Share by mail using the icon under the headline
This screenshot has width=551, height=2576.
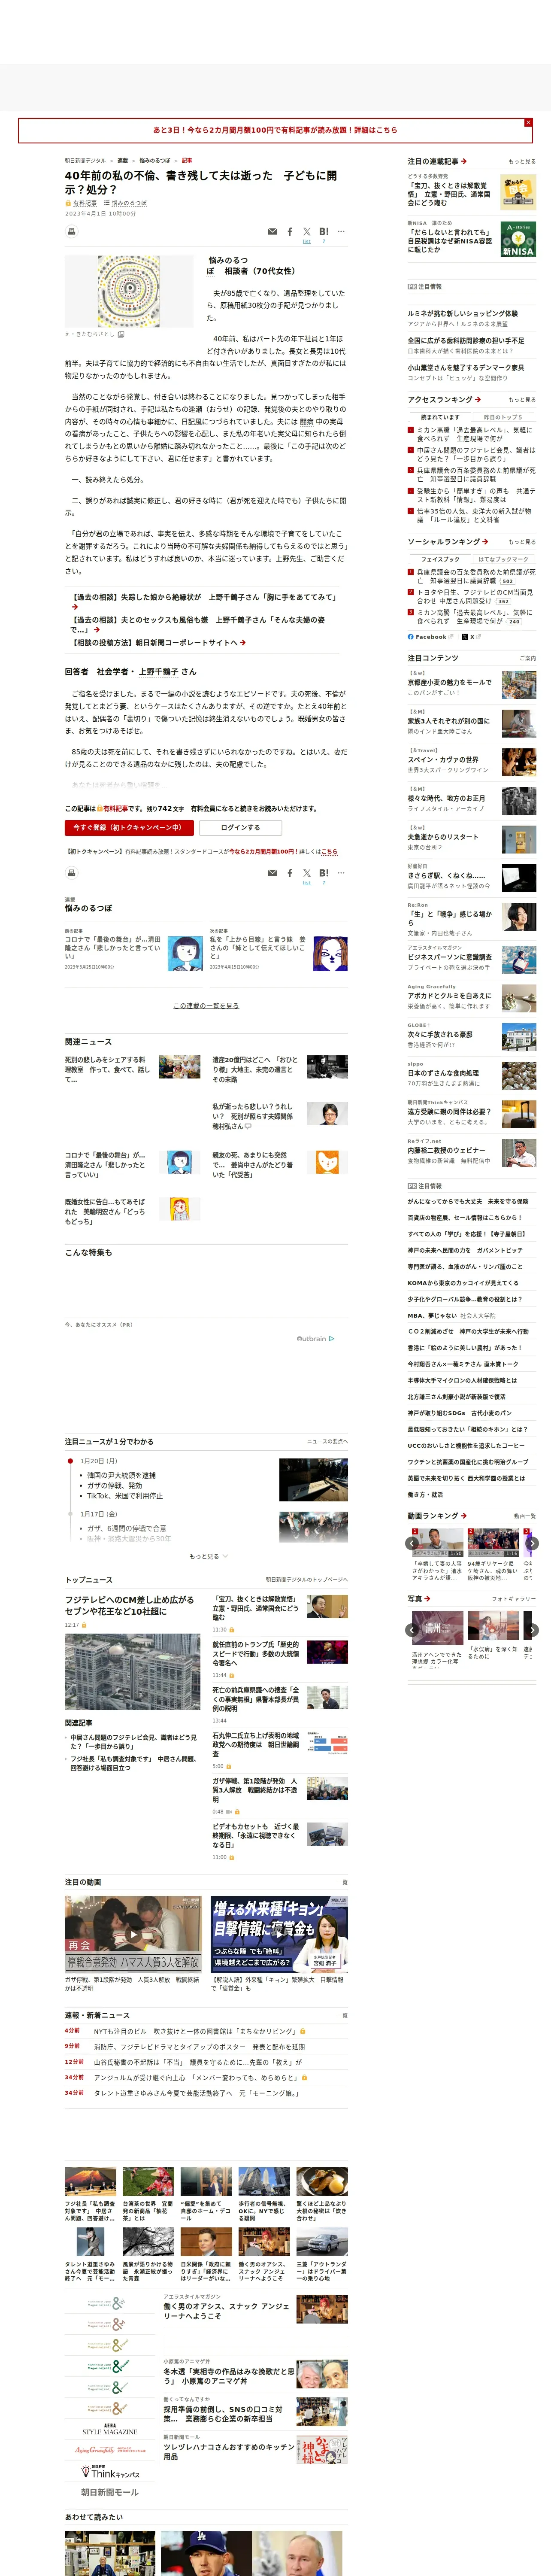(272, 232)
